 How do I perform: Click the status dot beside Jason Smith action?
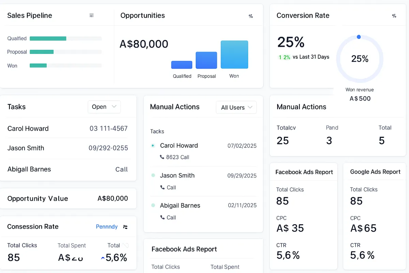pos(153,175)
